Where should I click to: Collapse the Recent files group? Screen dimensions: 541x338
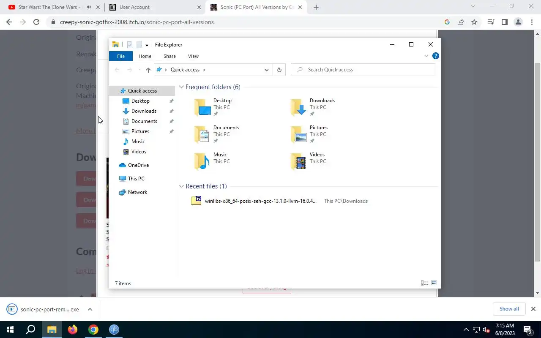point(181,186)
